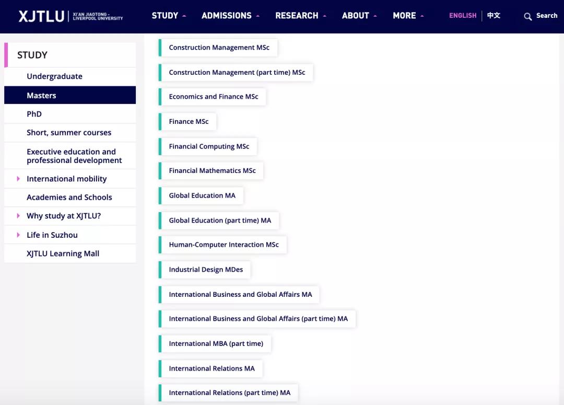564x405 pixels.
Task: Open International MBA (part time)
Action: [x=215, y=343]
